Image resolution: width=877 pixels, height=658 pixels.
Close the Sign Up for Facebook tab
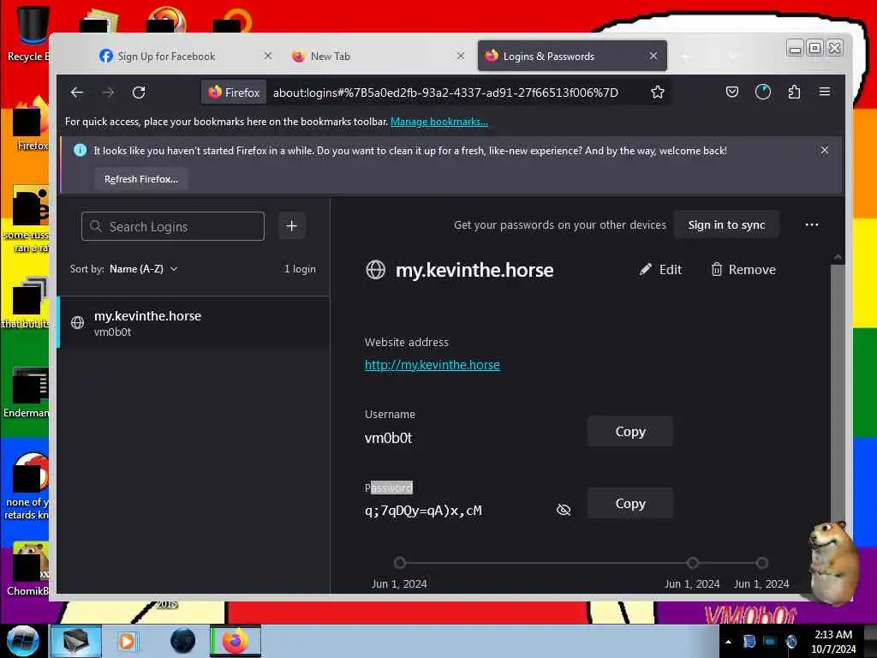click(x=268, y=56)
